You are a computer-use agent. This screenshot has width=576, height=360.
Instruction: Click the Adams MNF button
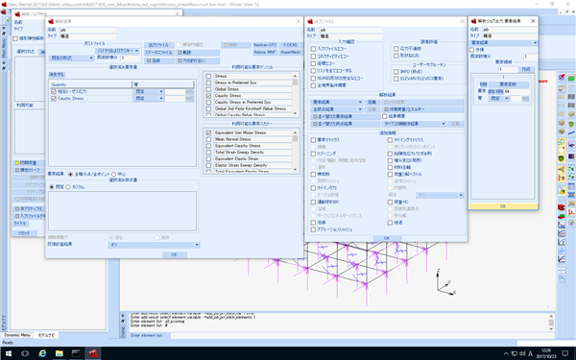click(265, 52)
